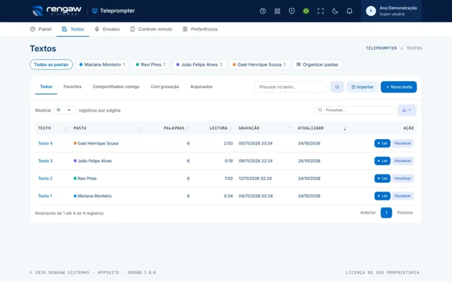Go to the Painel tab

coord(41,29)
